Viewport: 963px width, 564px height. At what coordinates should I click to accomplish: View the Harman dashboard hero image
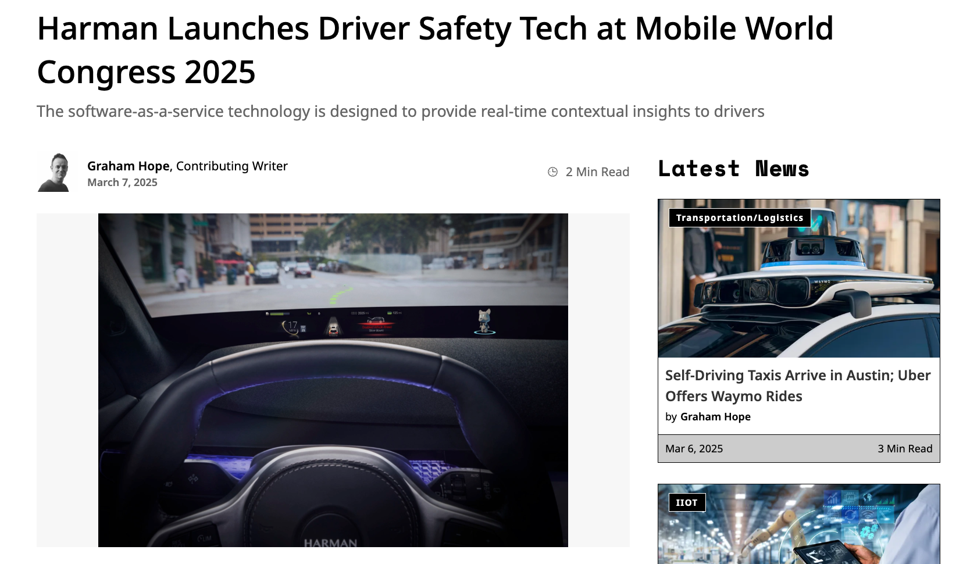click(x=333, y=380)
